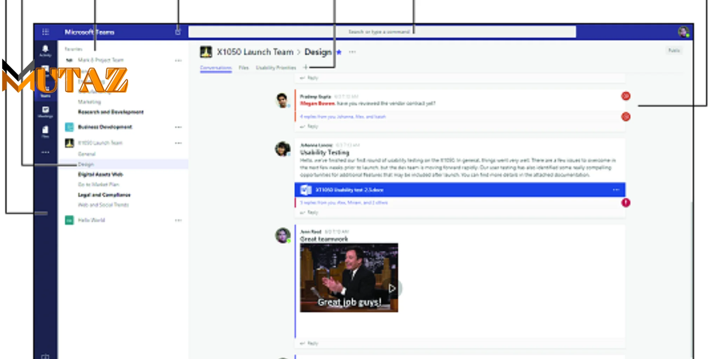This screenshot has width=710, height=359.
Task: Expand the 4 replies thread
Action: (343, 117)
